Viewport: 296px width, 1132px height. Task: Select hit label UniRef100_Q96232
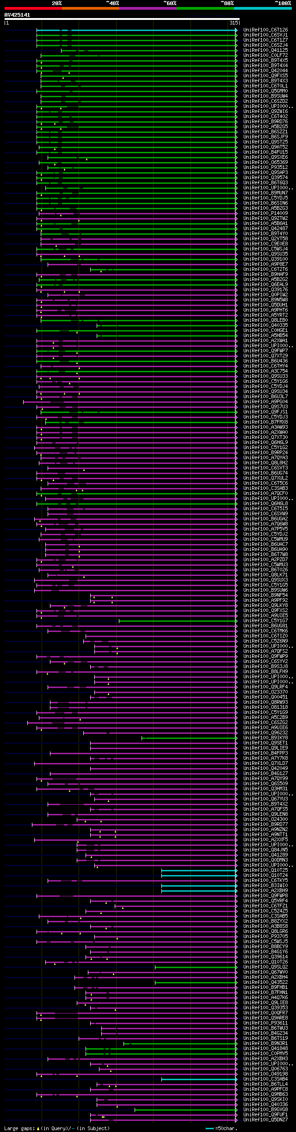point(265,733)
